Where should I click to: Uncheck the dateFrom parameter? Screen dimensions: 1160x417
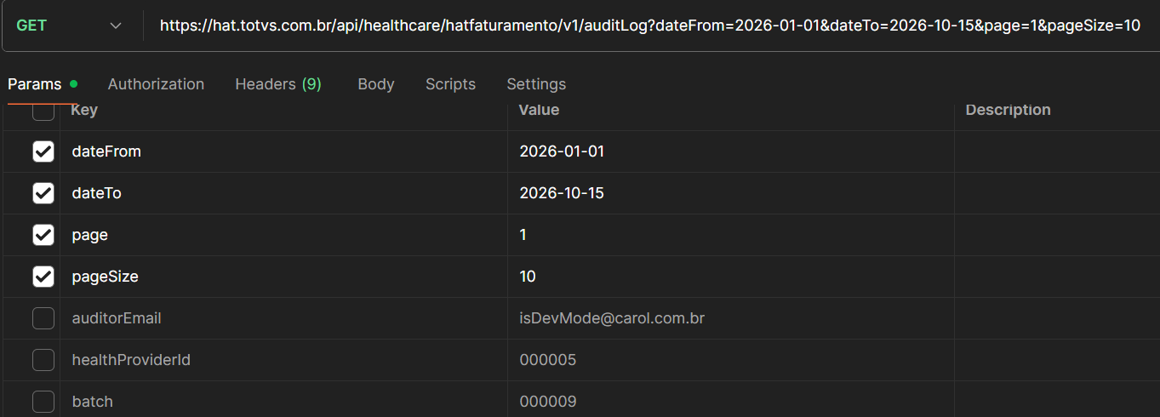coord(43,151)
